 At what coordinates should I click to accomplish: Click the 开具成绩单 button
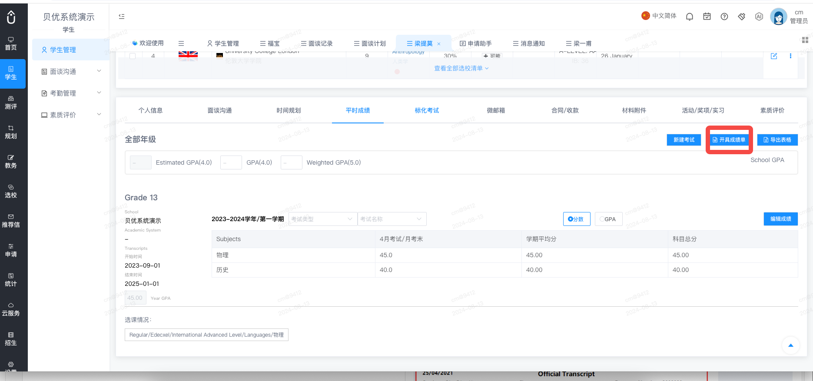pos(729,140)
